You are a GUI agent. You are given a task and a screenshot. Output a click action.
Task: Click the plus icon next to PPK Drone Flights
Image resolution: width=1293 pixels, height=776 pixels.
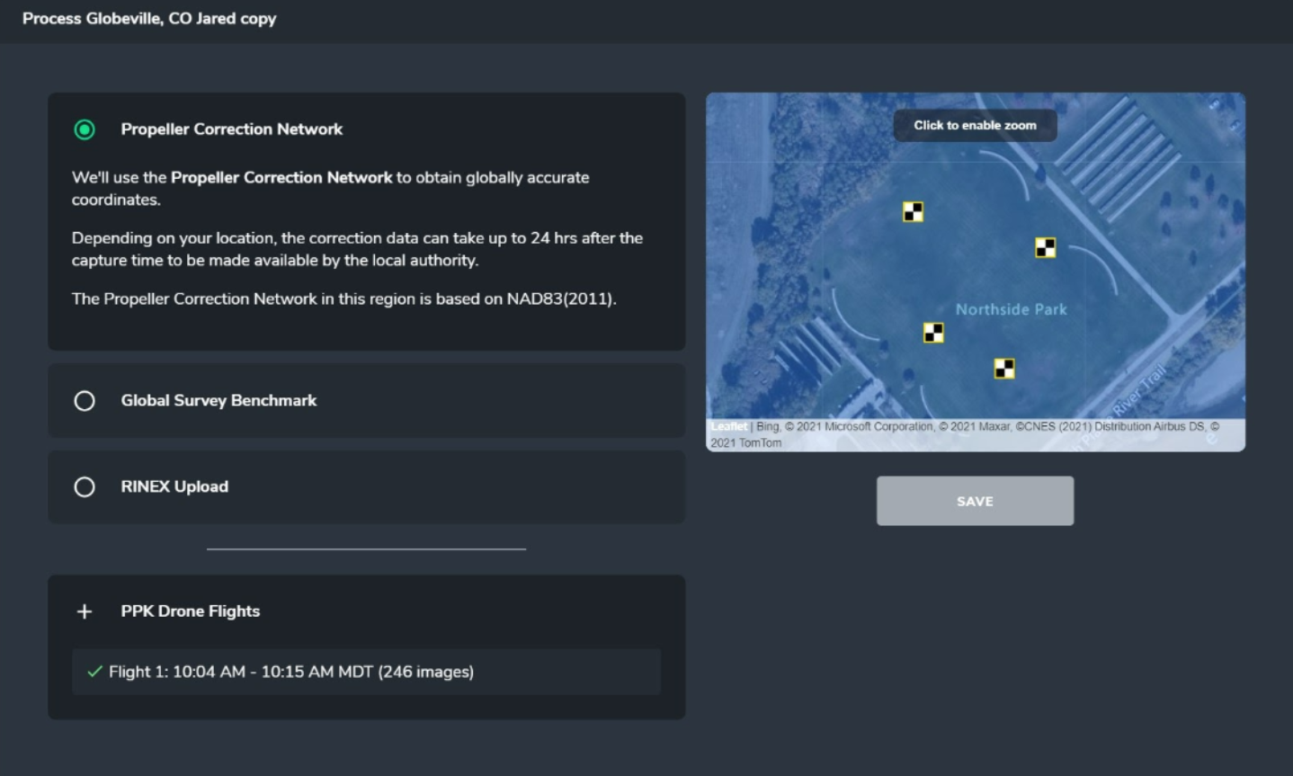[85, 611]
